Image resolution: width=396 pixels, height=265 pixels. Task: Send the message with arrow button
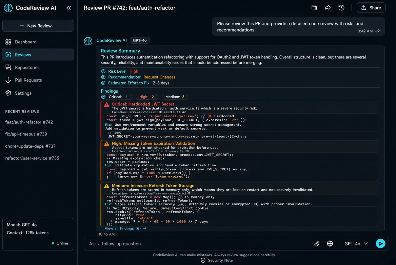click(x=380, y=244)
